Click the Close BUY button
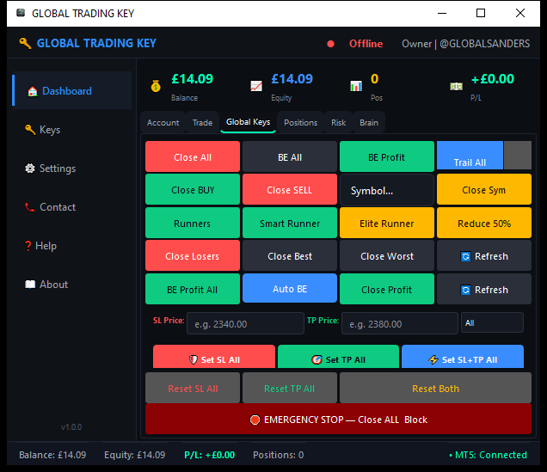This screenshot has width=547, height=472. coord(193,190)
